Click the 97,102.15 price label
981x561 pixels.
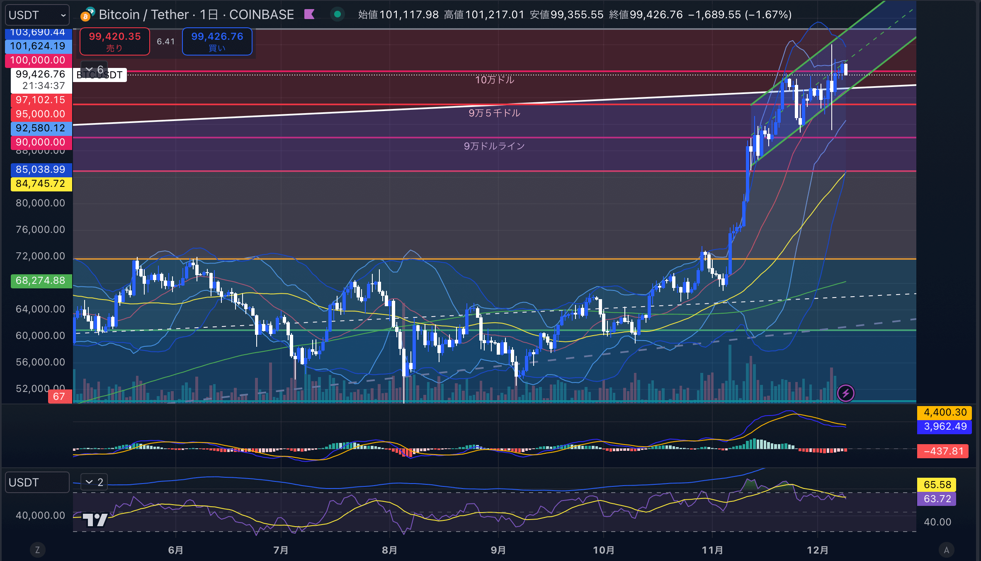coord(41,100)
